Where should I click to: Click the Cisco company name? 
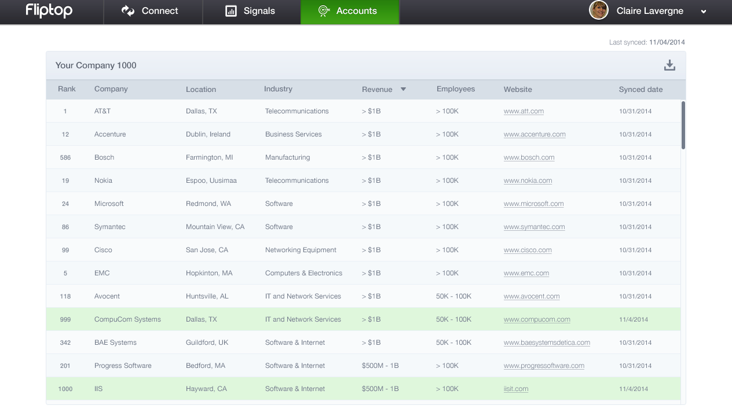coord(103,250)
